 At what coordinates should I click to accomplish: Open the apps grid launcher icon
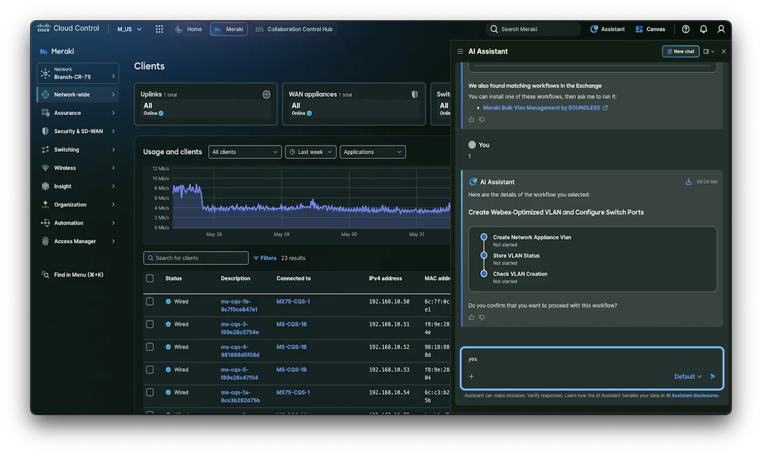point(159,29)
